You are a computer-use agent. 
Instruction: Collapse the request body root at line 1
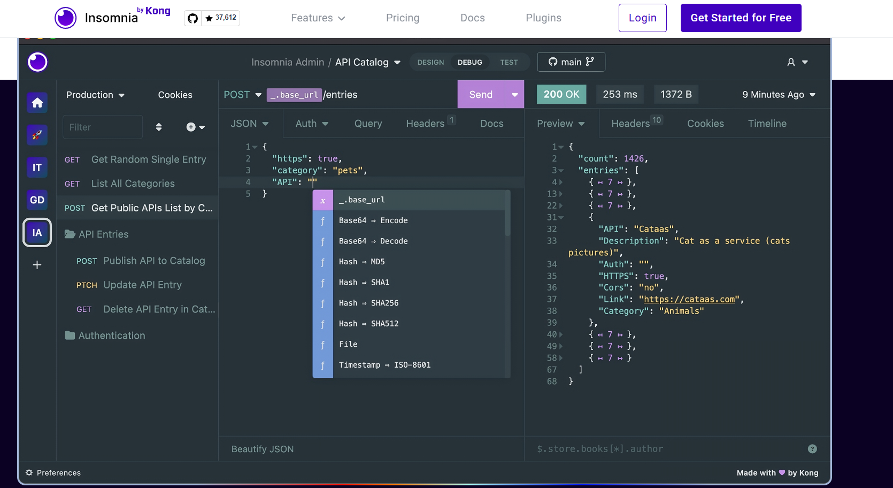[255, 147]
